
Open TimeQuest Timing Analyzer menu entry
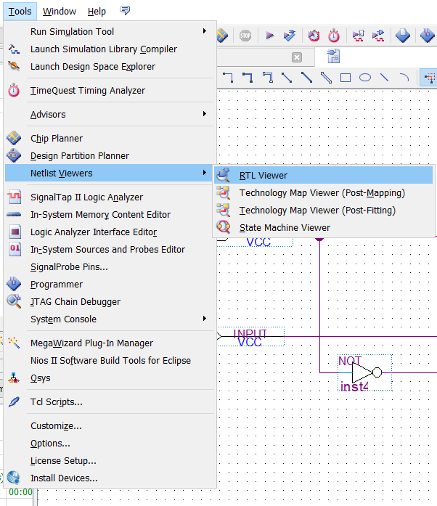tap(111, 90)
